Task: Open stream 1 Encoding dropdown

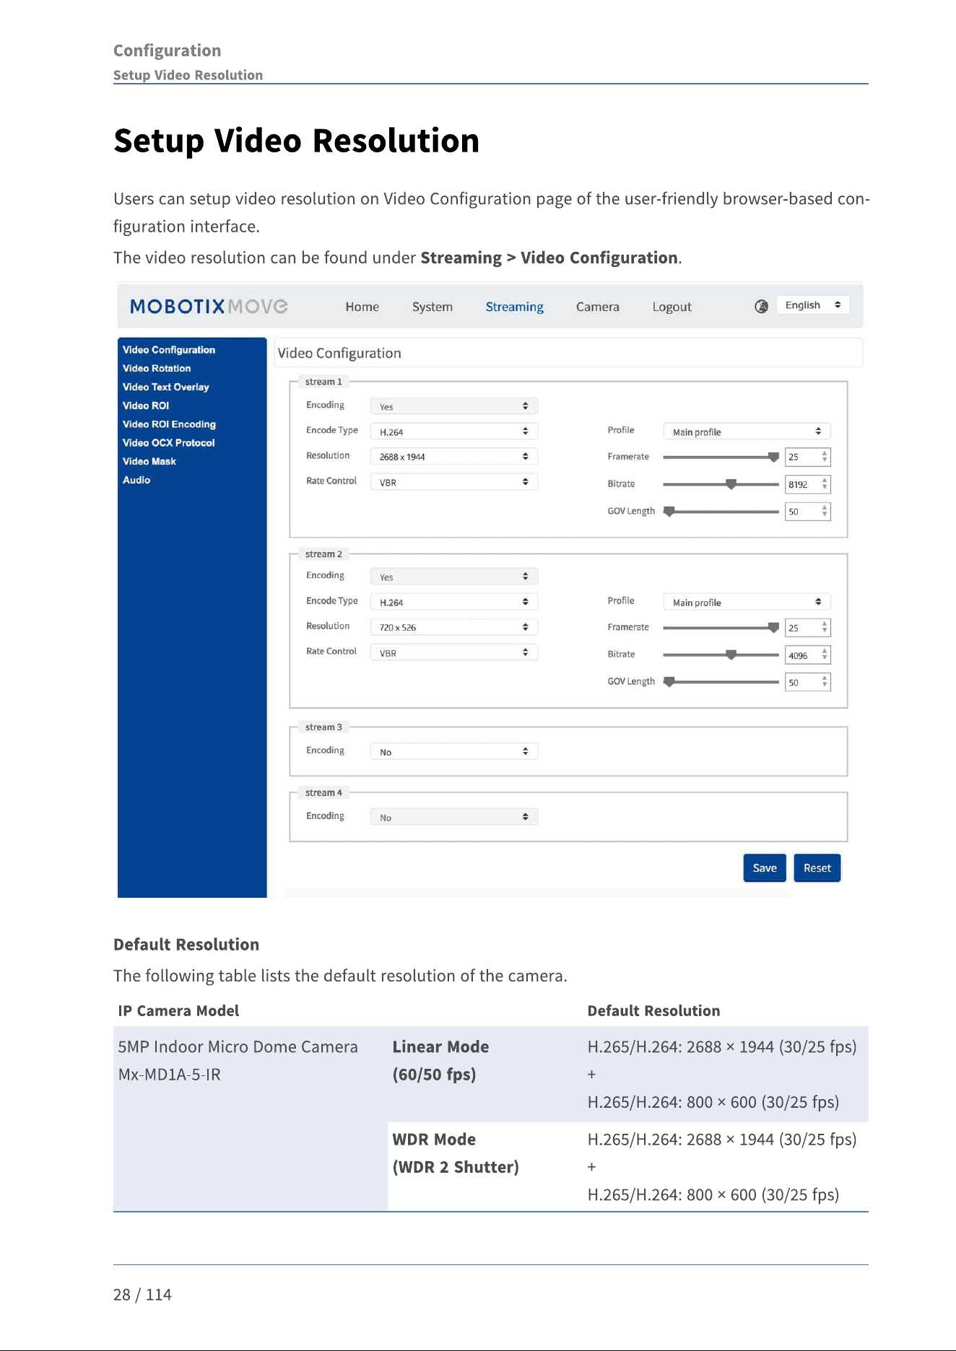Action: pos(454,406)
